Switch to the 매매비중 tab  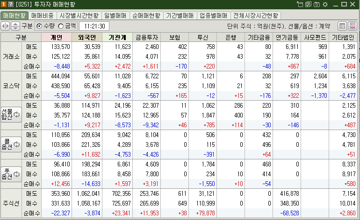click(43, 15)
